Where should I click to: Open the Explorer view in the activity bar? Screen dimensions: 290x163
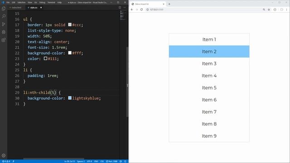tap(4, 9)
